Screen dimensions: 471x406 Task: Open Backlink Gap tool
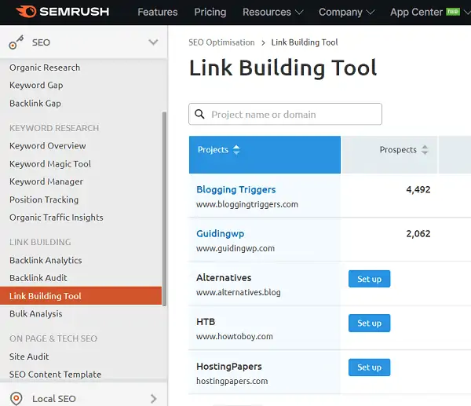35,104
